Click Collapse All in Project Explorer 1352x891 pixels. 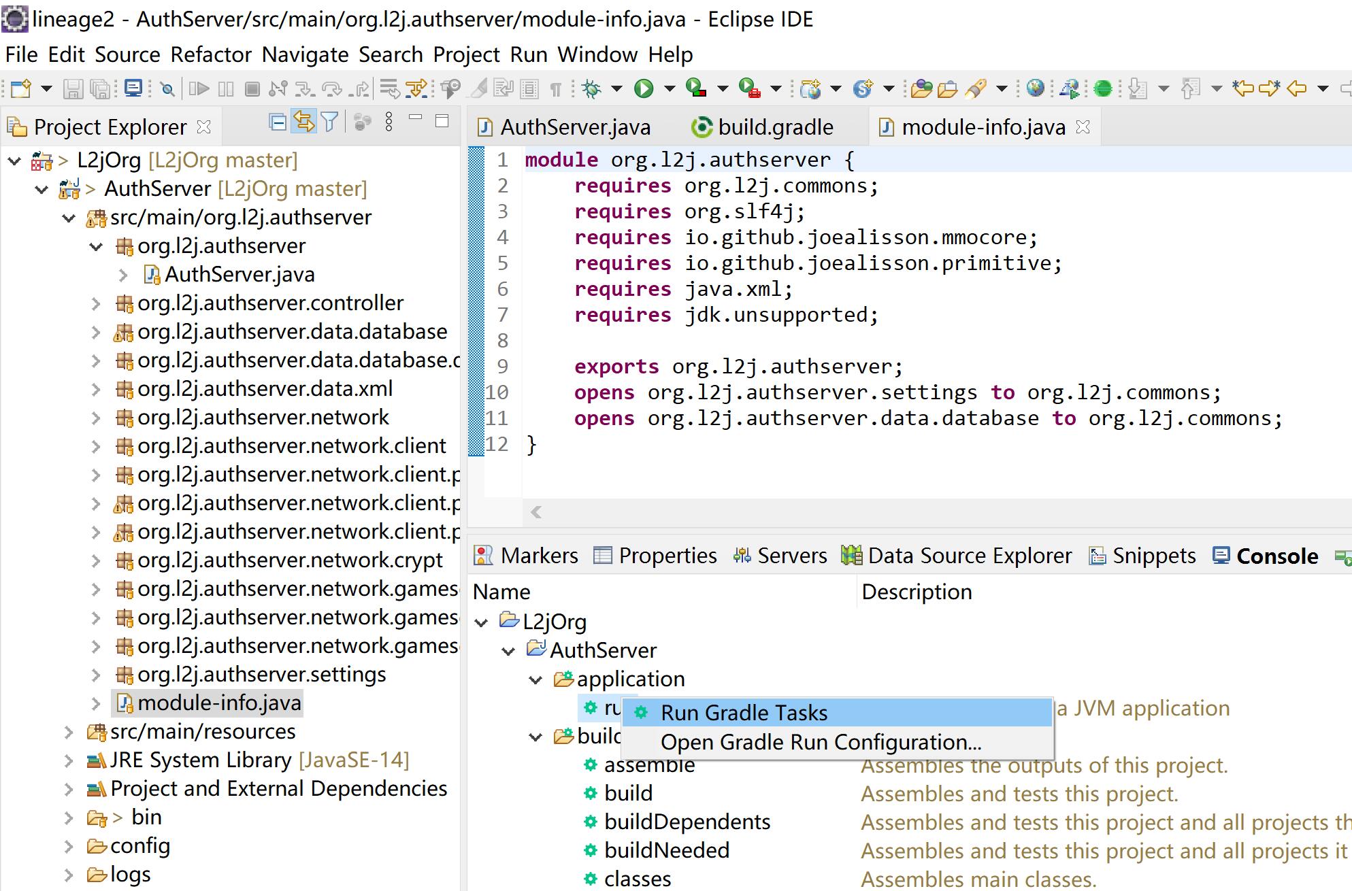[x=278, y=122]
